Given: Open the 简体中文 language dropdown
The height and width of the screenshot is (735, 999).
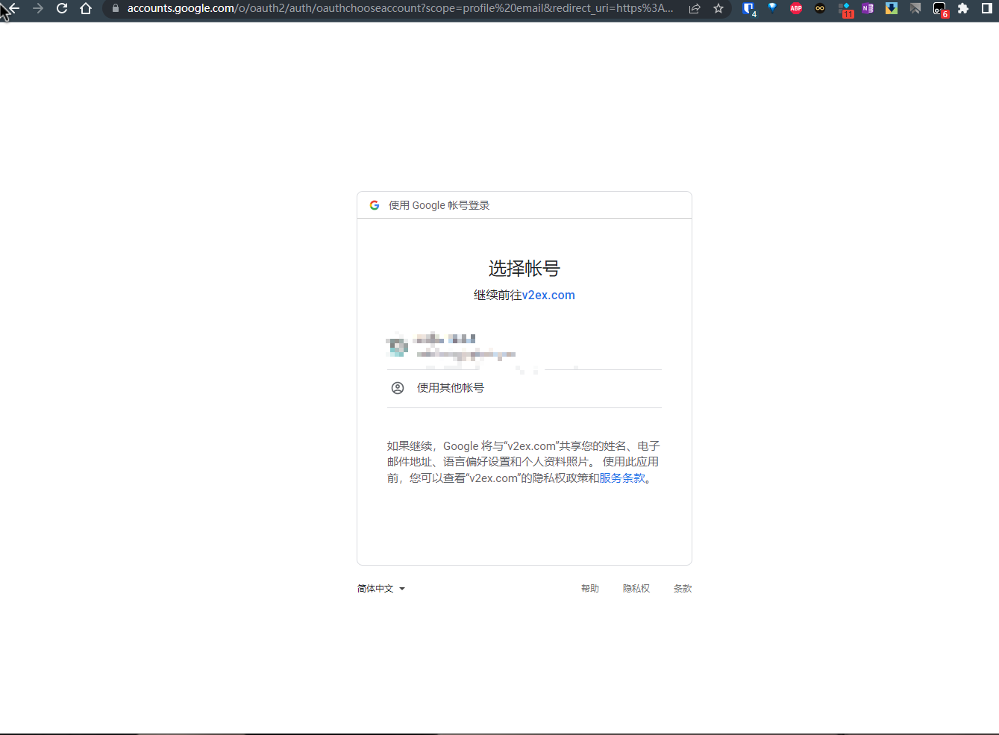Looking at the screenshot, I should click(x=381, y=588).
